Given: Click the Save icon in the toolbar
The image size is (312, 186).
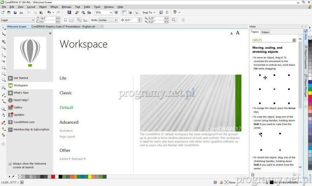Looking at the screenshot, I should (x=15, y=12).
